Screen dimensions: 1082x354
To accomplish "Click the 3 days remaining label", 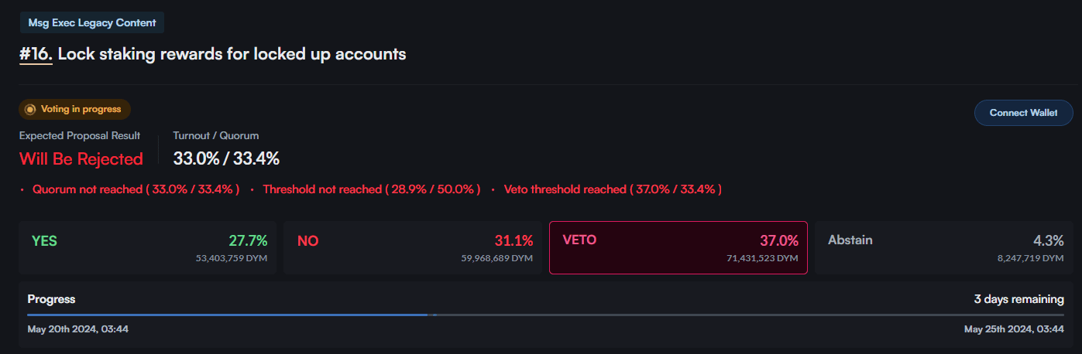I will tap(1018, 299).
